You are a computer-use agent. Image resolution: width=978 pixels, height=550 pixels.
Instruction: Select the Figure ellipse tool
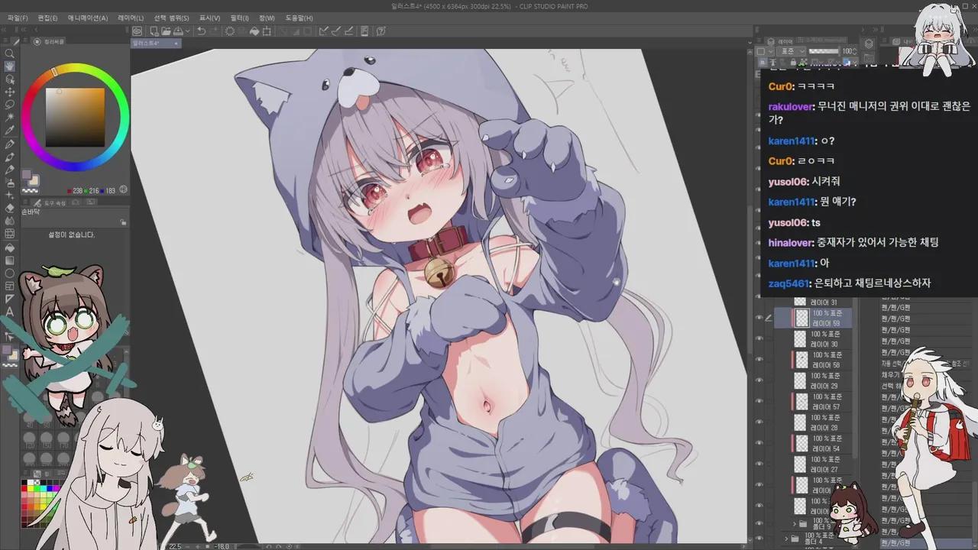pos(10,273)
